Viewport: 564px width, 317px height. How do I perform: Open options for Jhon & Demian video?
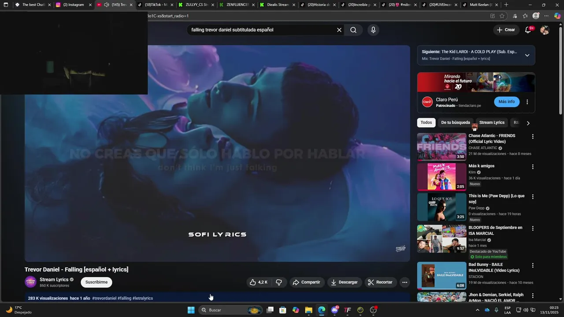[533, 295]
